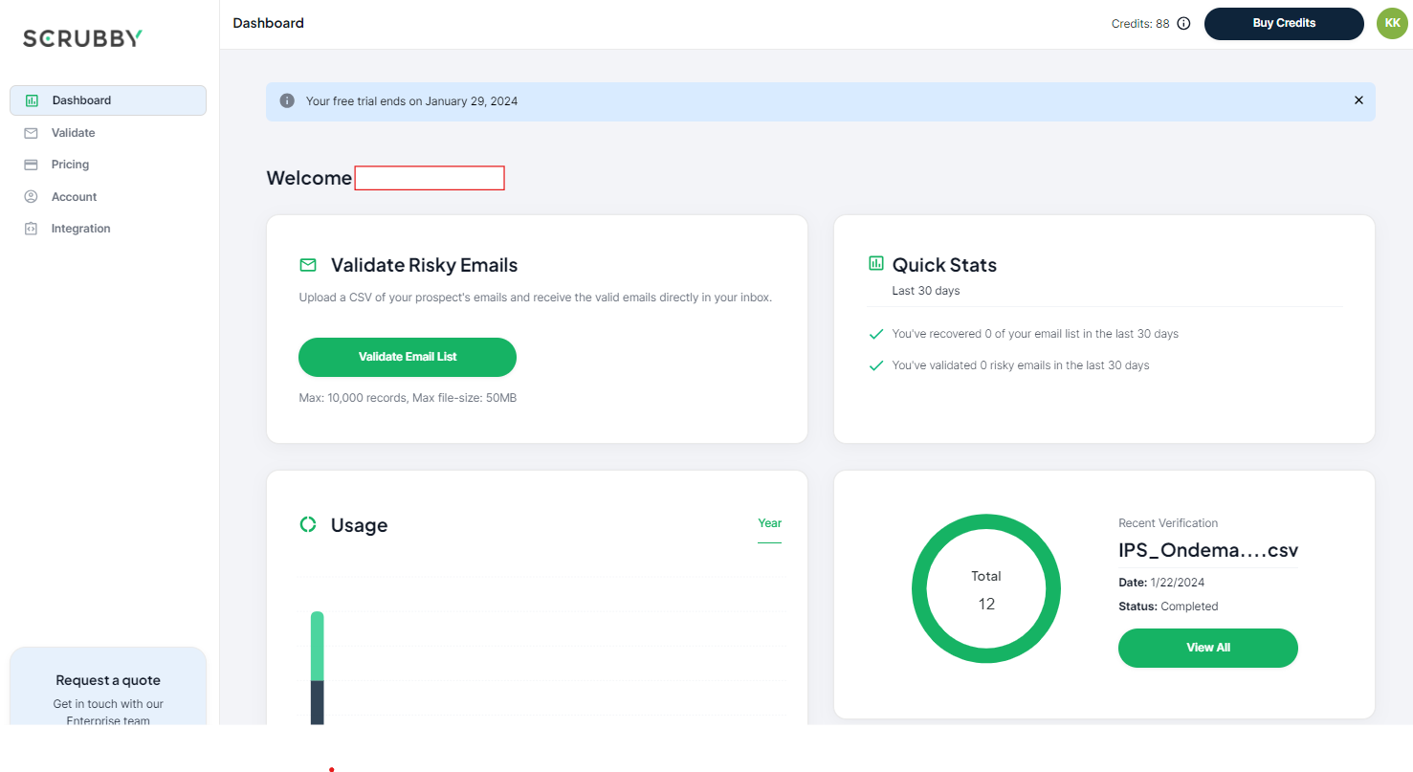Select the Validate envelope icon in the sidebar
This screenshot has height=772, width=1413.
click(30, 132)
